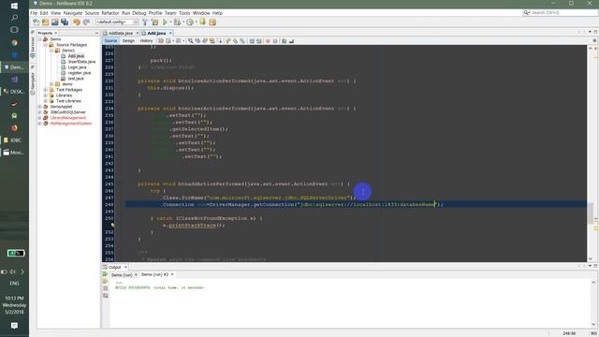Click the Find Selection magnifier editor icon

click(x=190, y=41)
